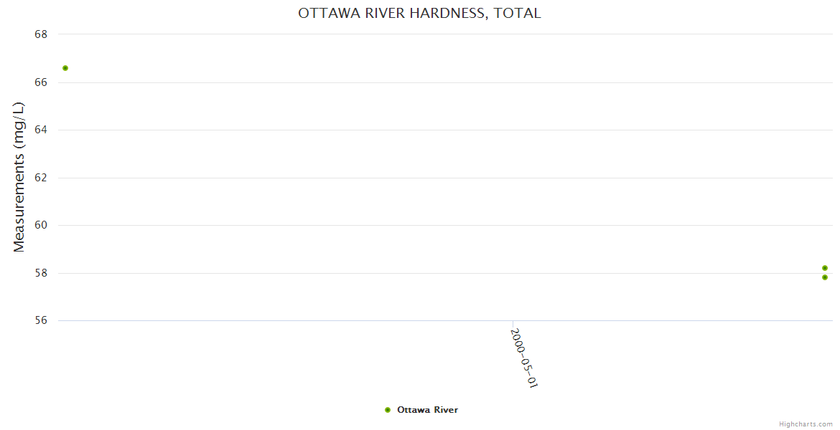Click the 58 y-axis label
The image size is (840, 430).
click(x=41, y=273)
